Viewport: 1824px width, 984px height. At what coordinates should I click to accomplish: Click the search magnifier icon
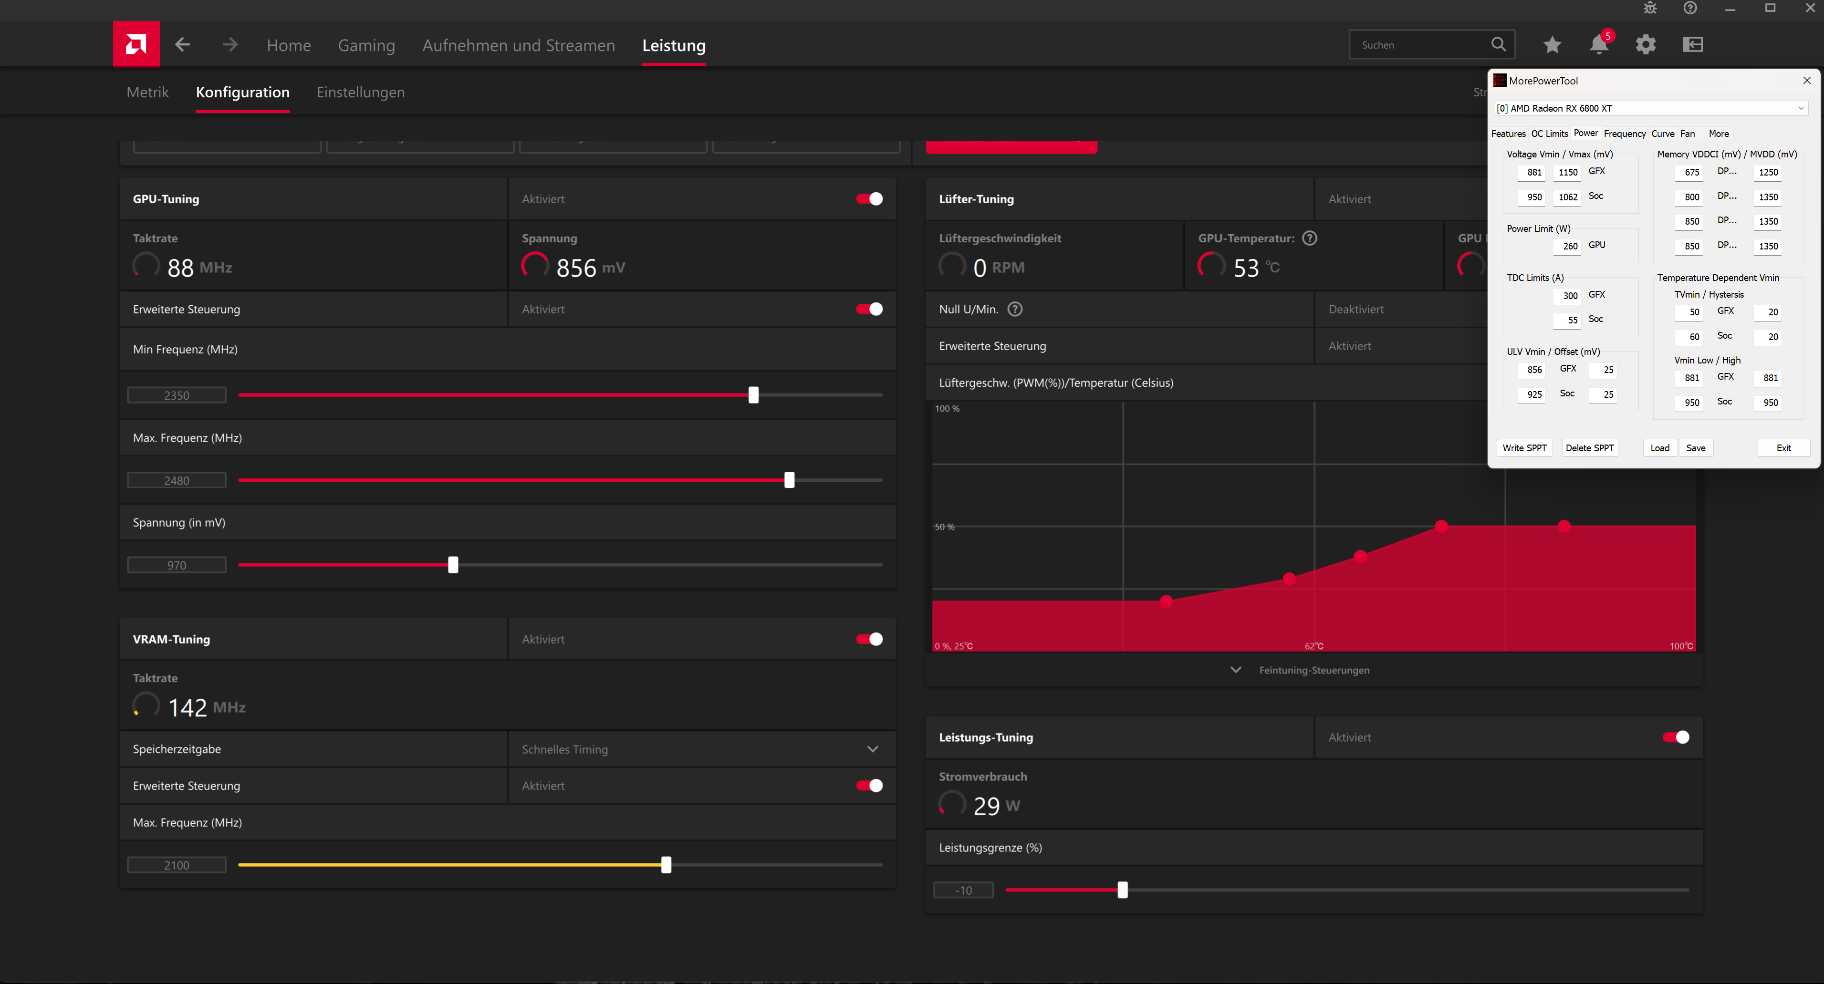1498,45
